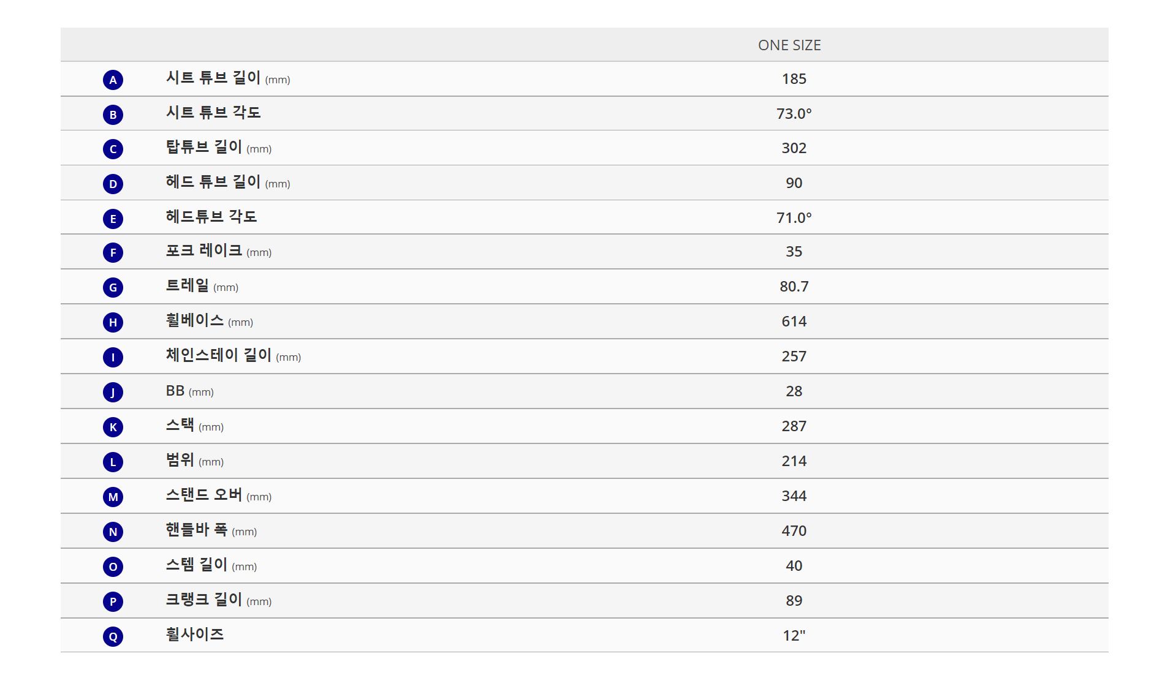Image resolution: width=1176 pixels, height=678 pixels.
Task: Click the 12" wheel size value
Action: point(794,636)
